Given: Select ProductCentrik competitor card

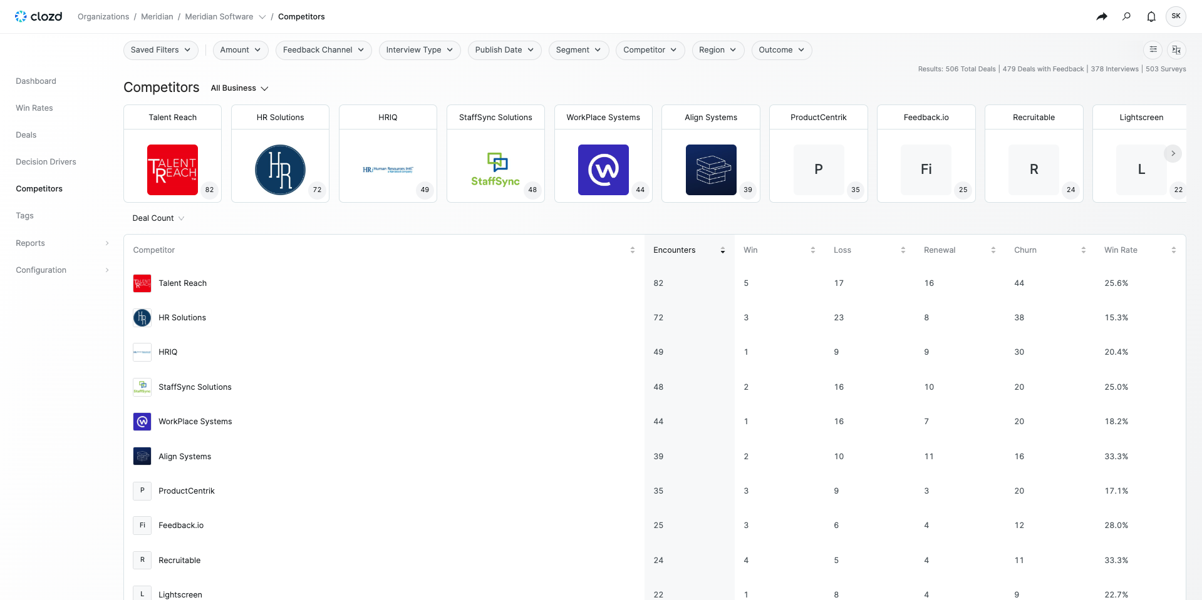Looking at the screenshot, I should (819, 154).
